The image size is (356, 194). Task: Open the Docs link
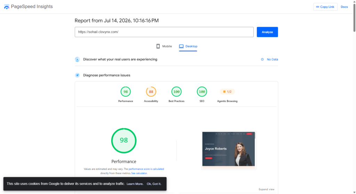pyautogui.click(x=344, y=7)
